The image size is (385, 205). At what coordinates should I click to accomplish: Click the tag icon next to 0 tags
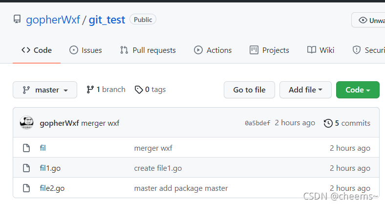click(x=139, y=90)
